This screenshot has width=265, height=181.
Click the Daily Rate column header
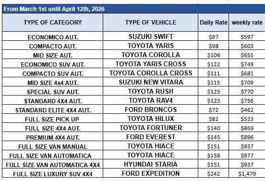[x=214, y=22]
